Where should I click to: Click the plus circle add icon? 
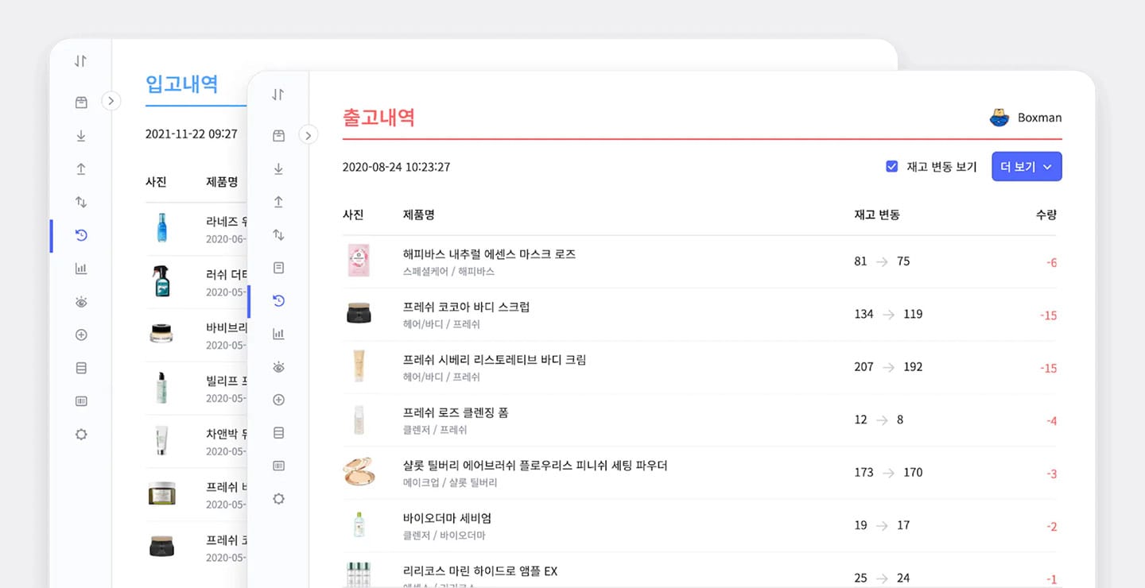[278, 400]
